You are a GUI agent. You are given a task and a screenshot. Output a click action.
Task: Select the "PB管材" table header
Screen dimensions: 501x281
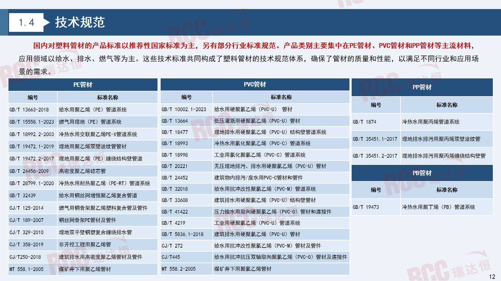tap(422, 173)
